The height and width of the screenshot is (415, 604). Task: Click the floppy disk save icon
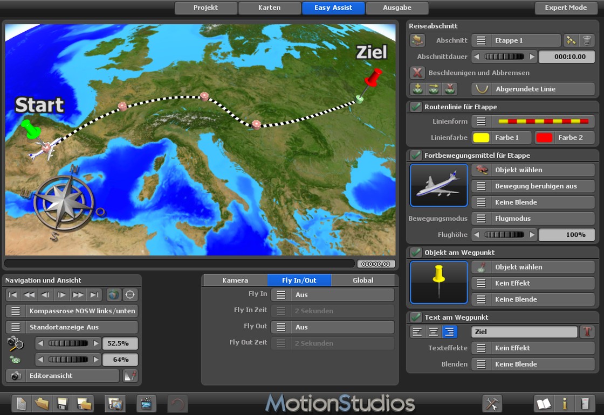pyautogui.click(x=63, y=403)
